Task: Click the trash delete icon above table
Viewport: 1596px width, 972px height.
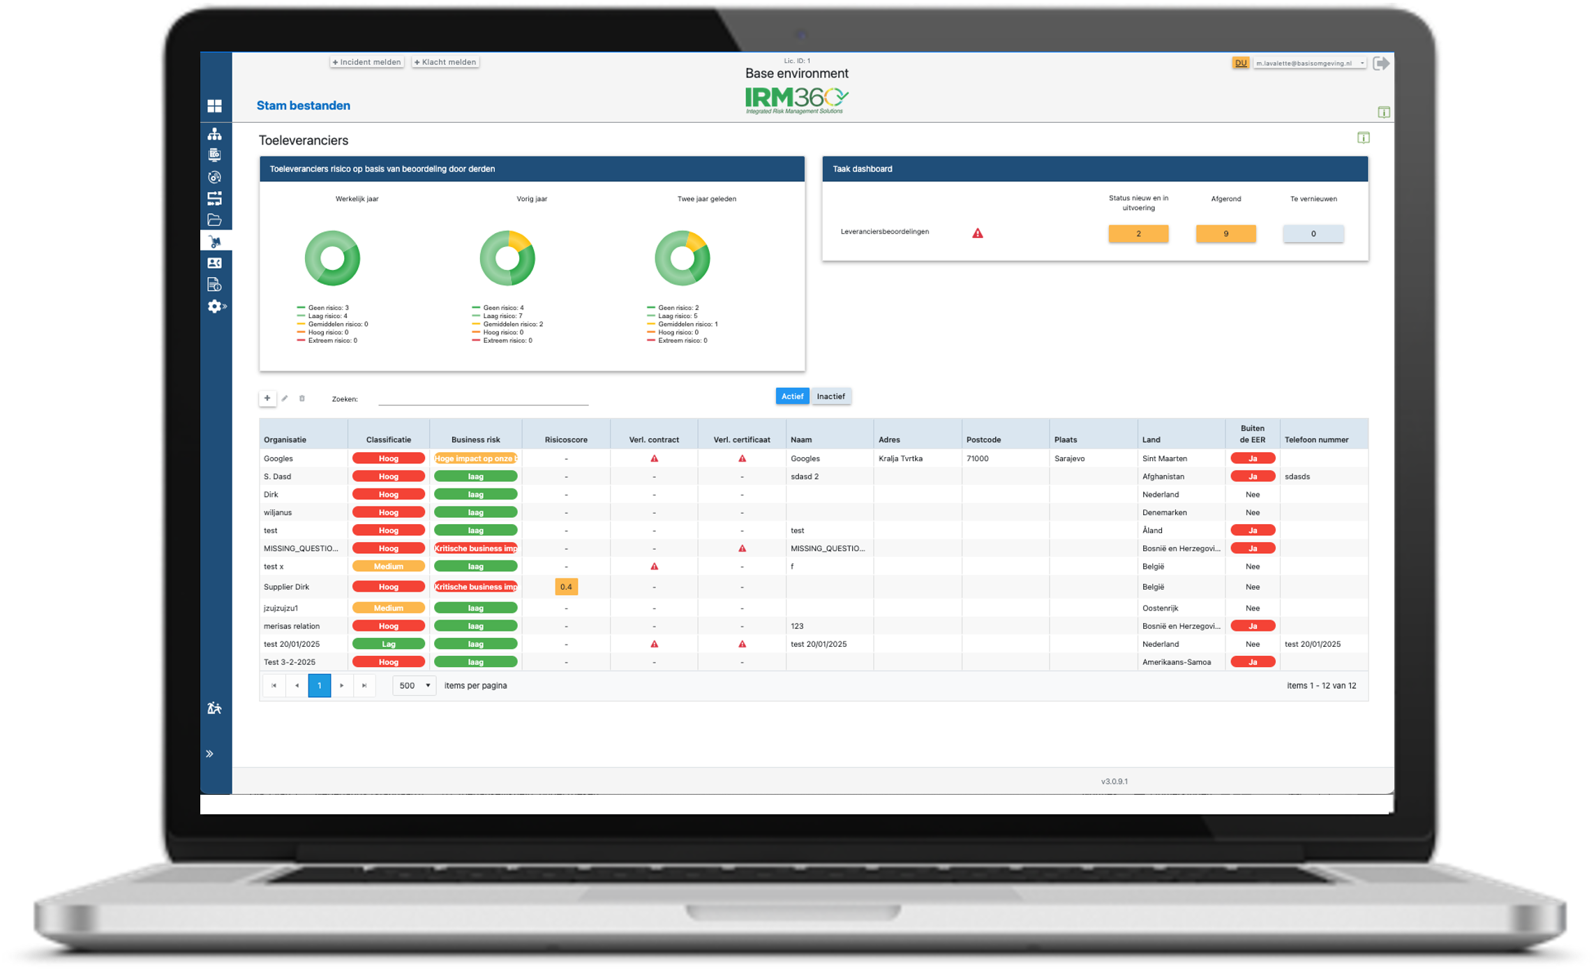Action: click(x=302, y=398)
